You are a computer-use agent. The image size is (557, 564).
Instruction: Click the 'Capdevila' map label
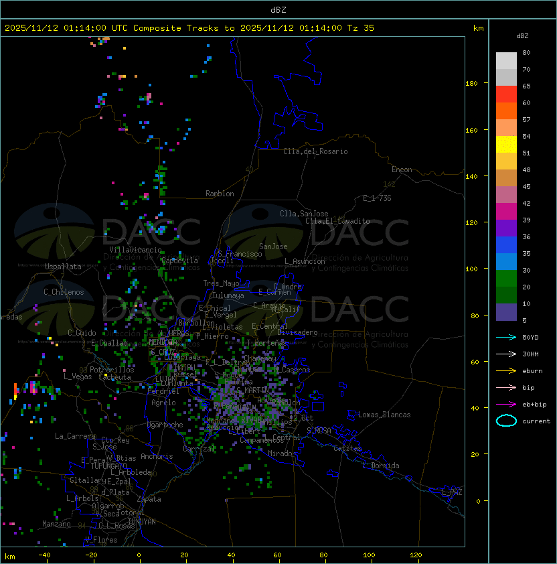[179, 261]
